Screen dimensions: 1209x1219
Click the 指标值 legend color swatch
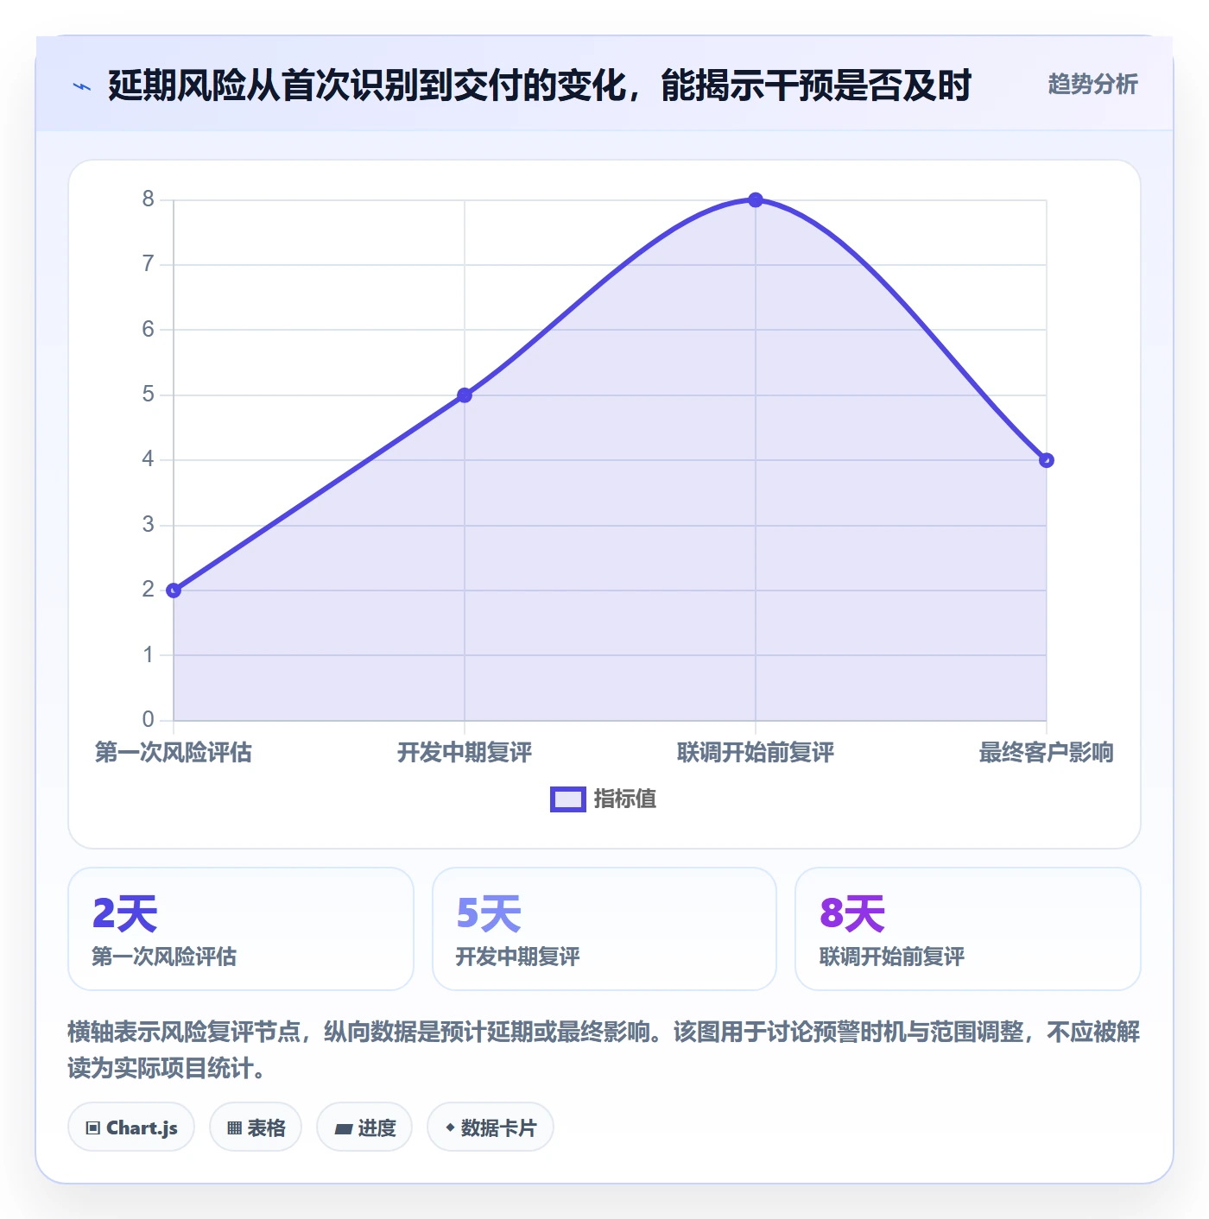[568, 799]
